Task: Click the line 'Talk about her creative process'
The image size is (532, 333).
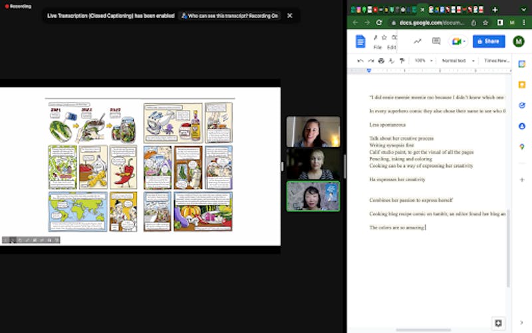Action: point(402,139)
